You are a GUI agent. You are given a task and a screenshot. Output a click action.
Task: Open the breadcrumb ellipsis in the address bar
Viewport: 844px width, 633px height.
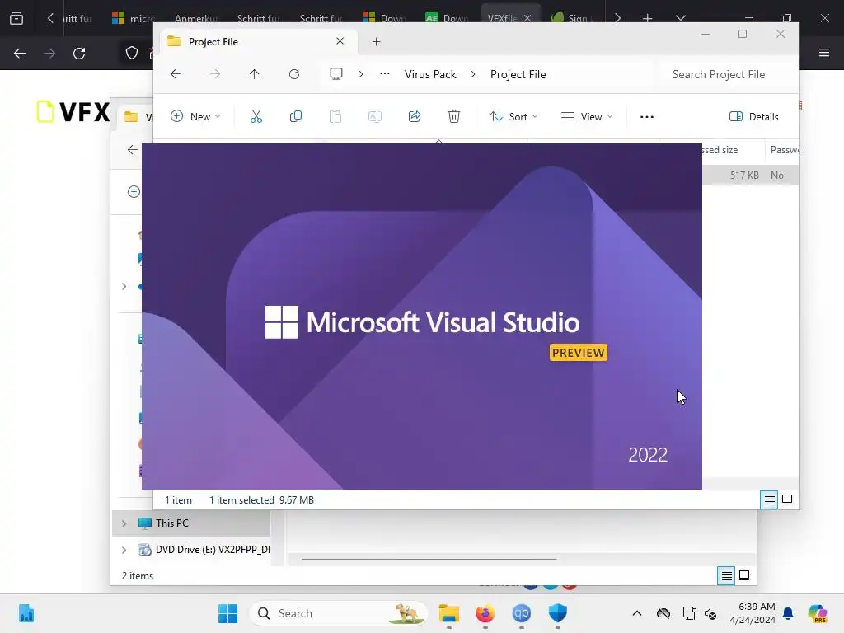pos(384,73)
